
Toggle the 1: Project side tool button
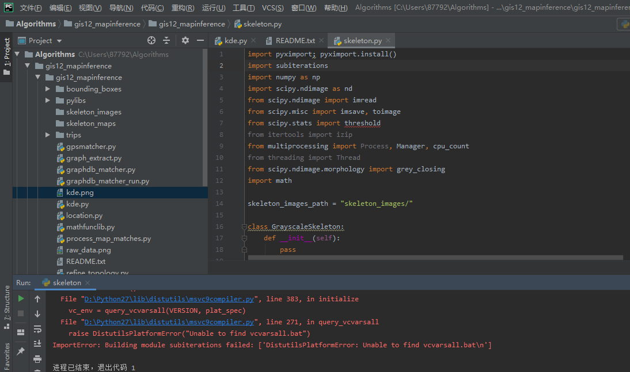6,56
